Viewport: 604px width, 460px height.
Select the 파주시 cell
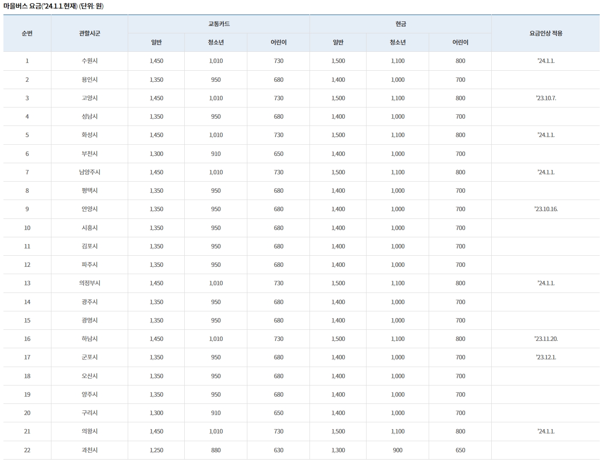[90, 265]
